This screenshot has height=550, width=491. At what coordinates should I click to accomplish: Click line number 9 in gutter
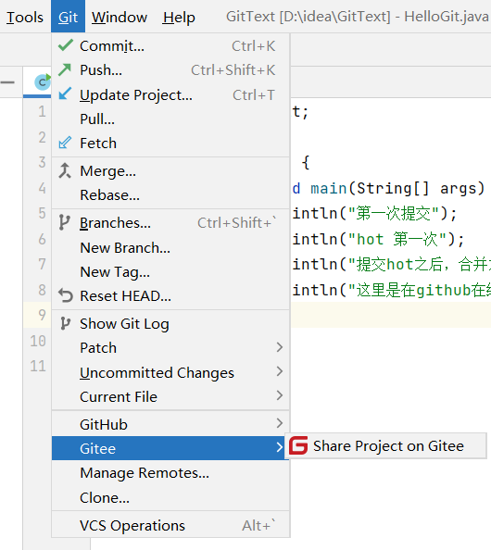(x=42, y=315)
